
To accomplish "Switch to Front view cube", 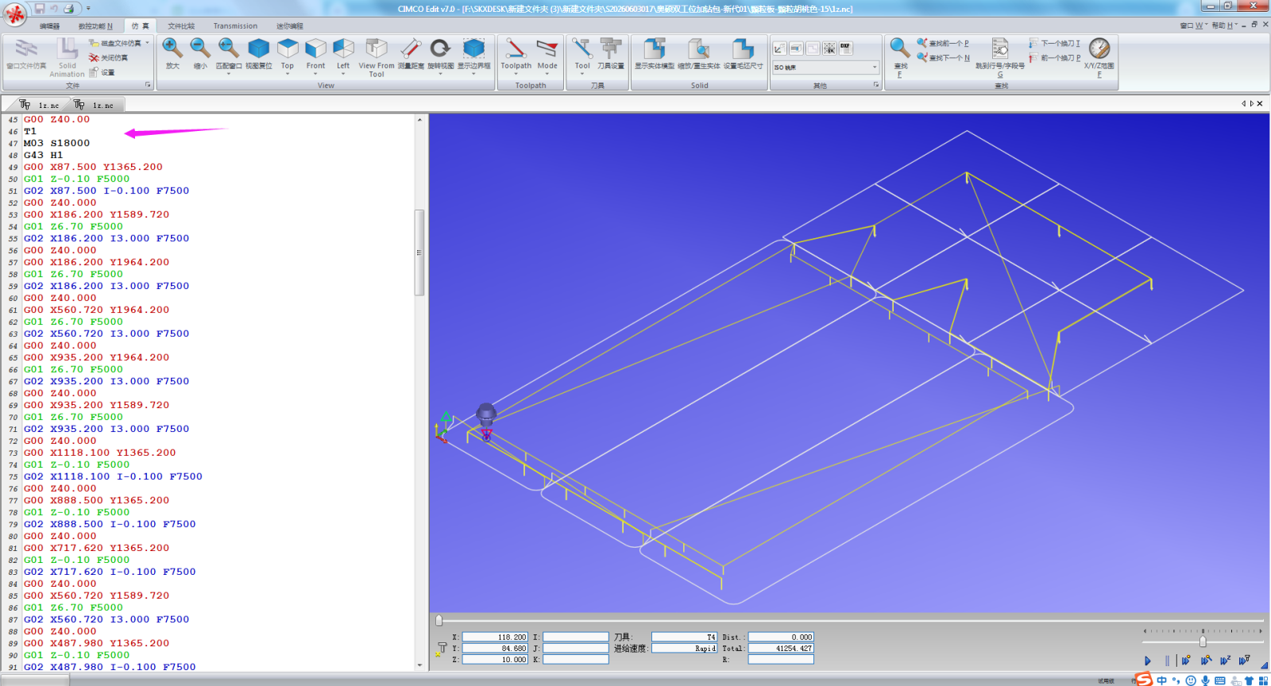I will click(x=315, y=49).
